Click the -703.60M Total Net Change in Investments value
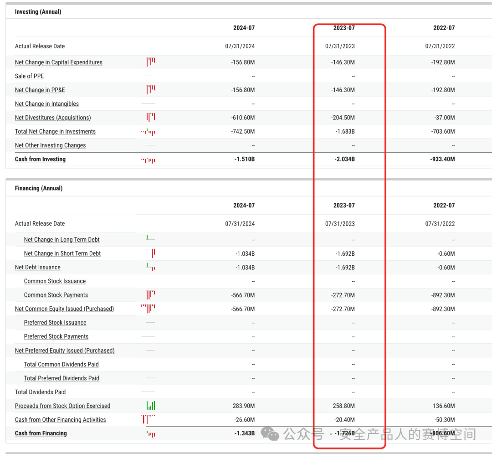The image size is (492, 454). tap(443, 131)
